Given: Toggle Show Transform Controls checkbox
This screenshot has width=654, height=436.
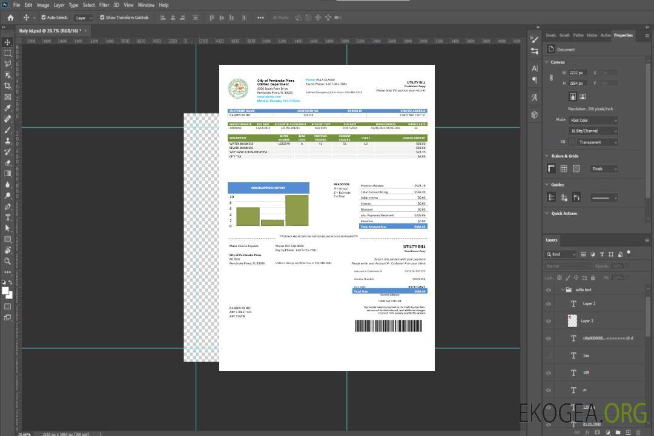Looking at the screenshot, I should pyautogui.click(x=102, y=18).
